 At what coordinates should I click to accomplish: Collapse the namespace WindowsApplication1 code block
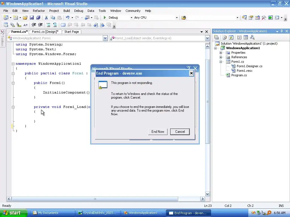(13, 64)
